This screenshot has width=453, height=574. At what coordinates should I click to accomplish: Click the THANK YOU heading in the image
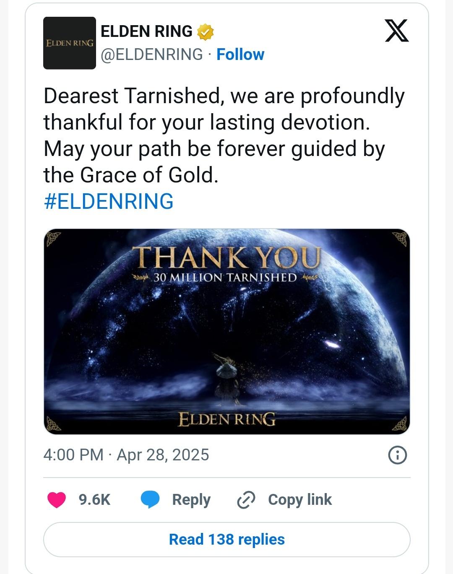(x=226, y=257)
